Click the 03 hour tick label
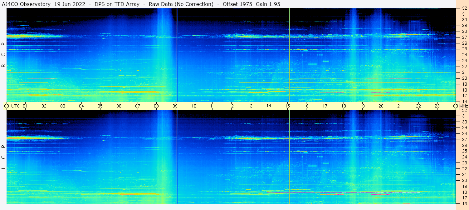Image resolution: width=469 pixels, height=210 pixels. 63,106
